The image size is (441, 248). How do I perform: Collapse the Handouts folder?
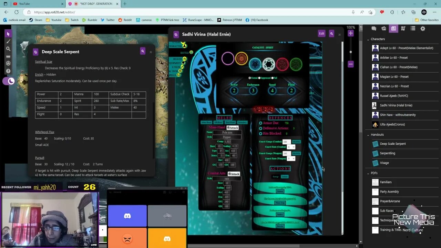point(368,135)
